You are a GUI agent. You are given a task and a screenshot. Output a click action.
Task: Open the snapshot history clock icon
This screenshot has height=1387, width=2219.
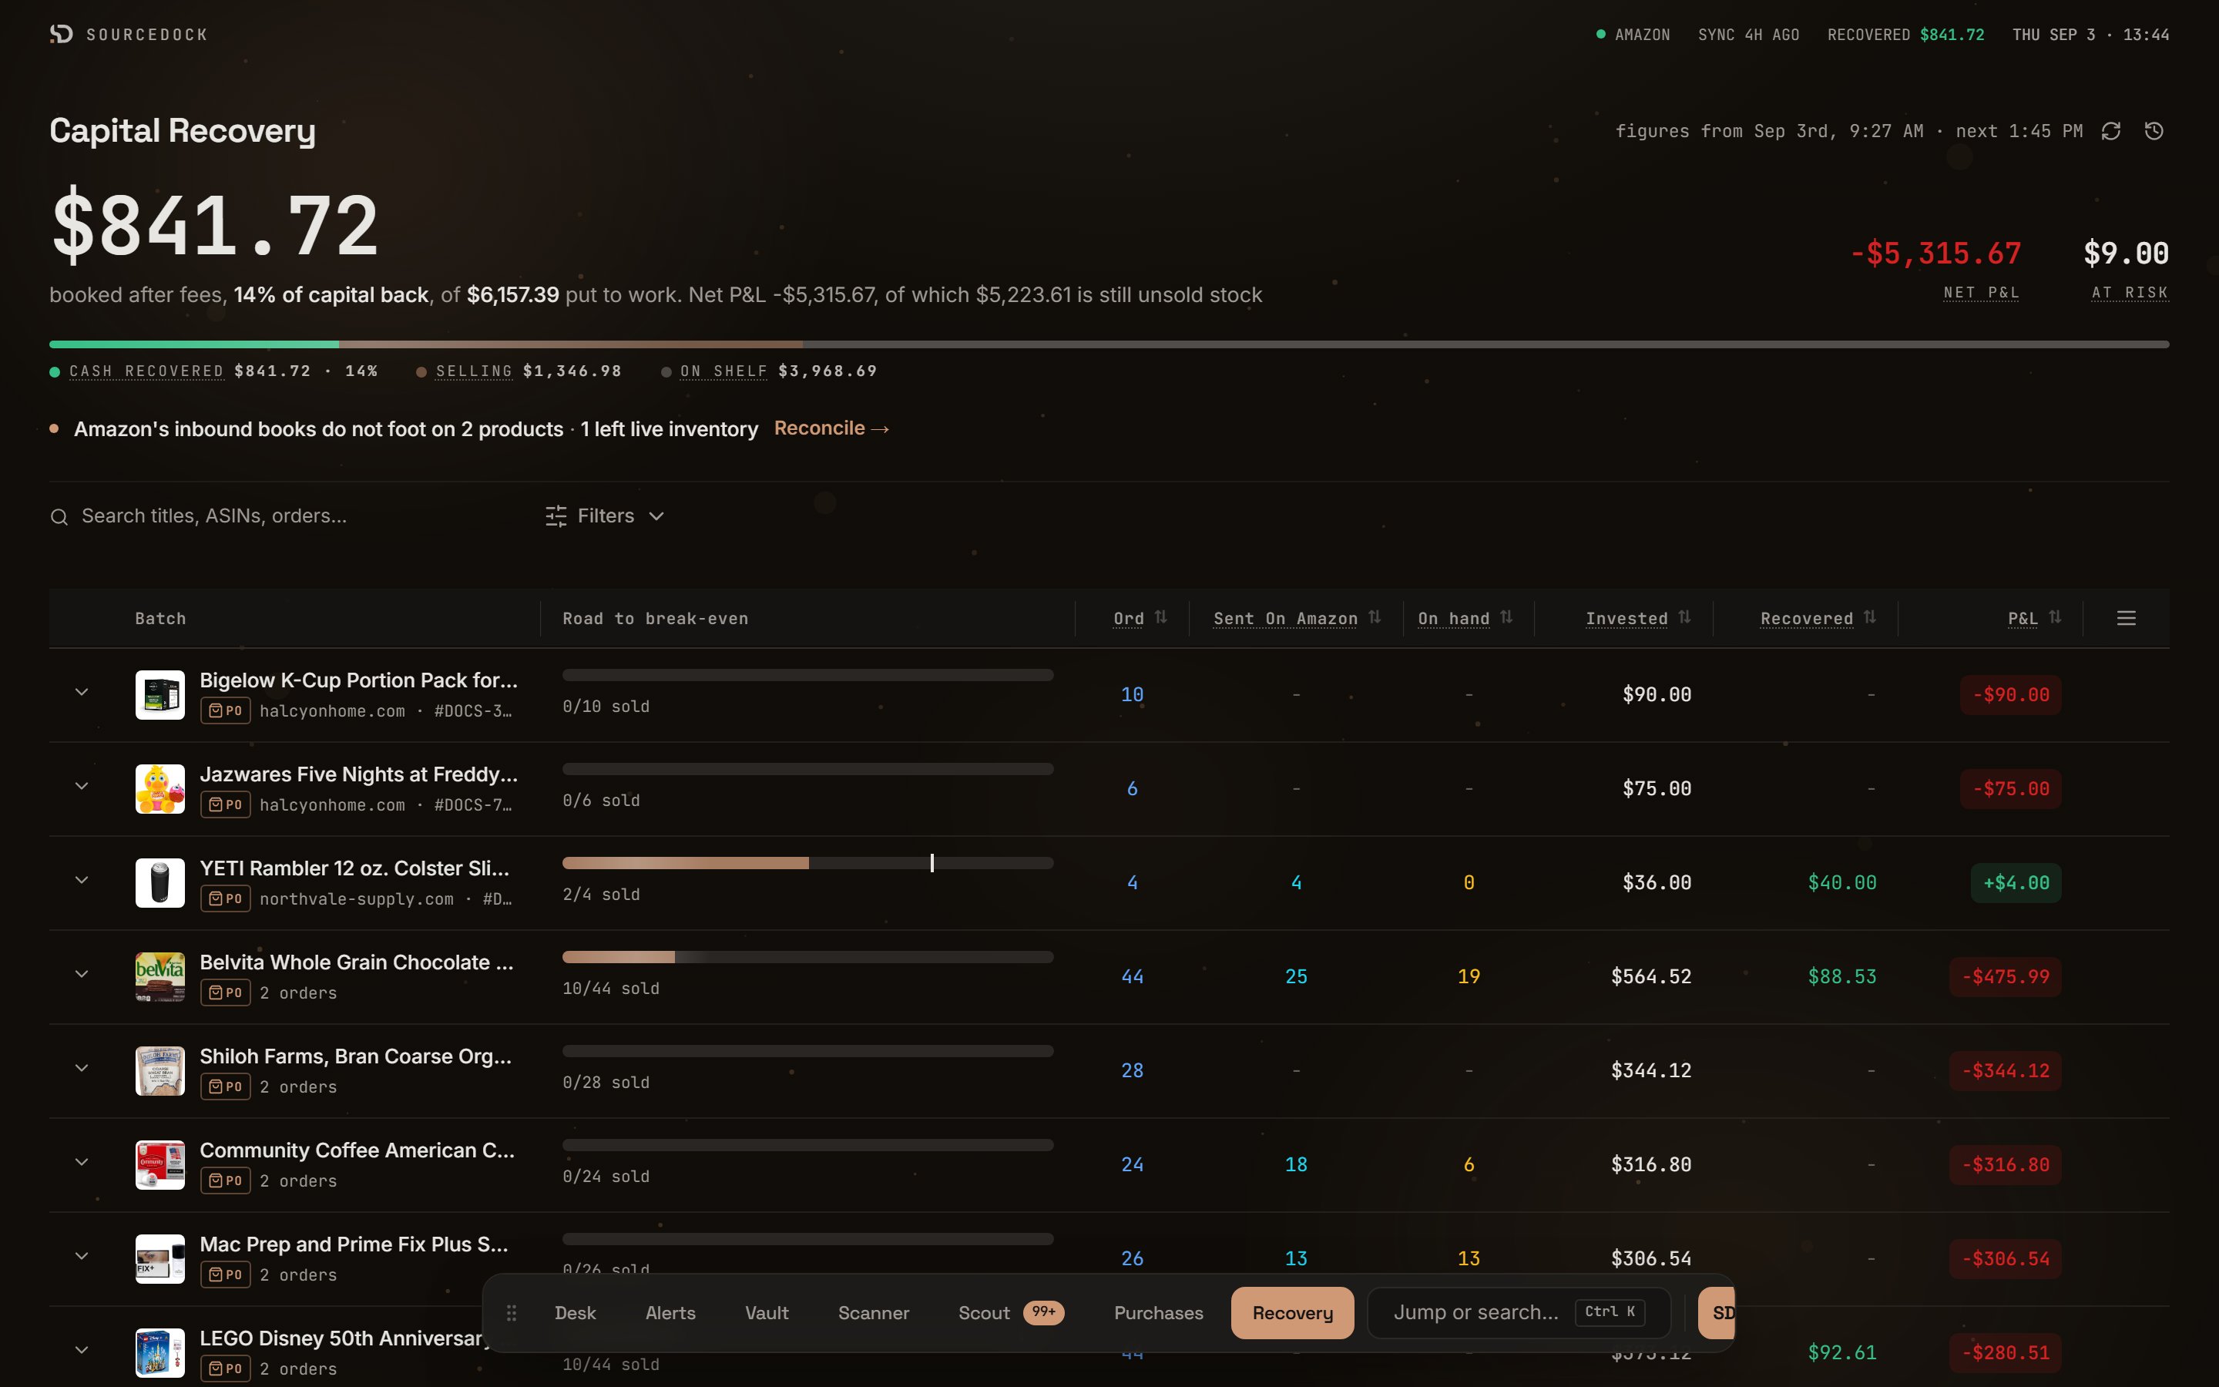click(x=2154, y=131)
